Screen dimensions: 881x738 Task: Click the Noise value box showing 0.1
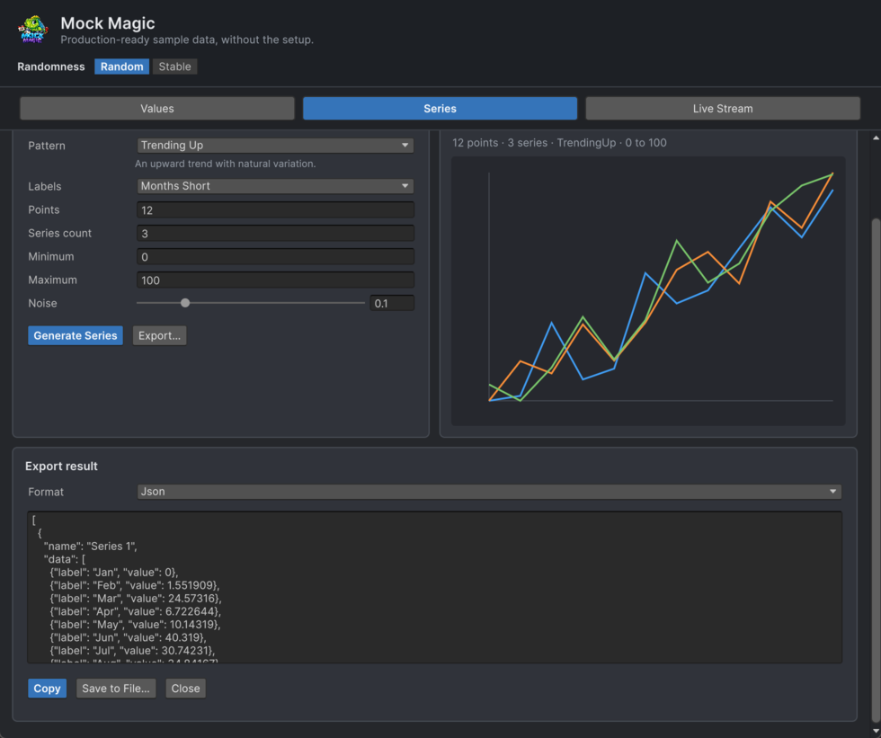coord(392,303)
